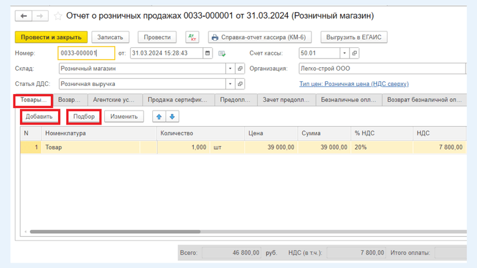
Task: Print Справка-отчет кассира (КМ-6)
Action: 260,37
